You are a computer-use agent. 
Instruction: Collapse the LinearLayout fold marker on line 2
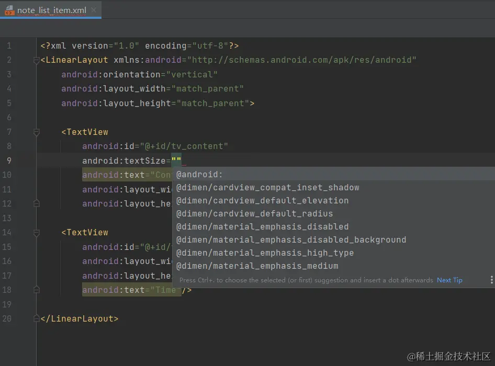(x=36, y=60)
